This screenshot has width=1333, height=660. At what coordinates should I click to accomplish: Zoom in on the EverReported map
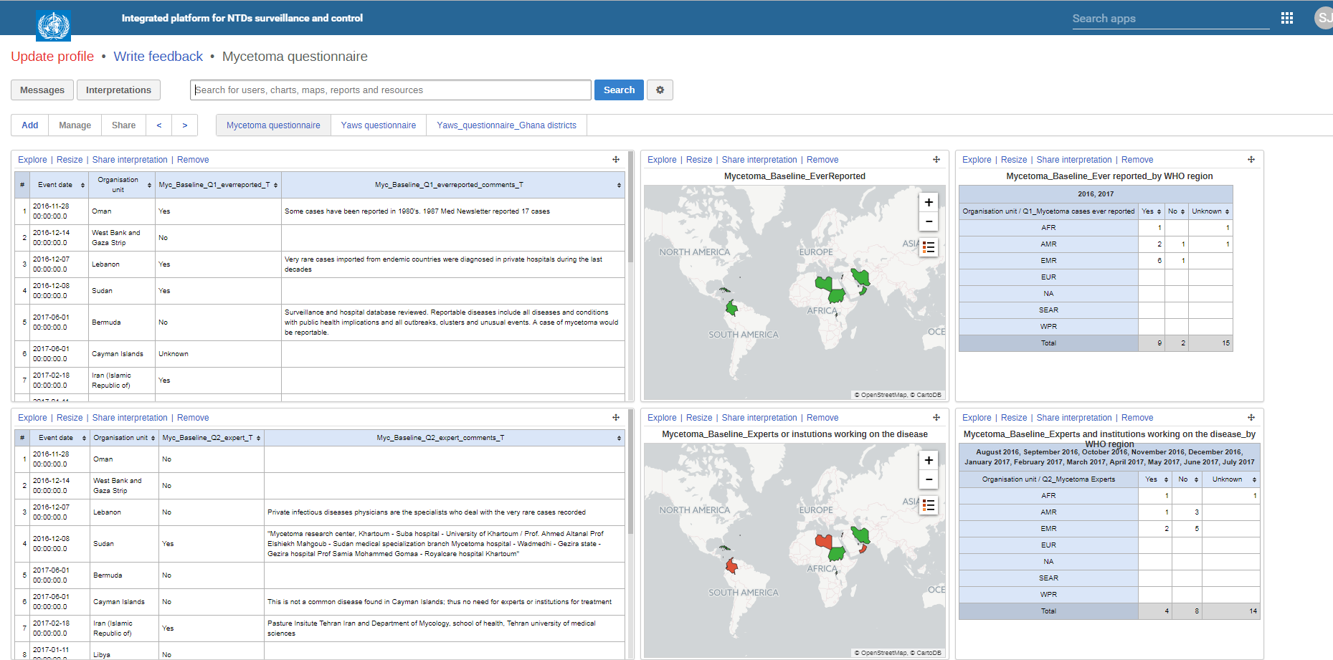[929, 203]
